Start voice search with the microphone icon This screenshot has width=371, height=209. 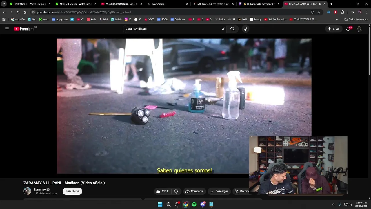coord(245,29)
